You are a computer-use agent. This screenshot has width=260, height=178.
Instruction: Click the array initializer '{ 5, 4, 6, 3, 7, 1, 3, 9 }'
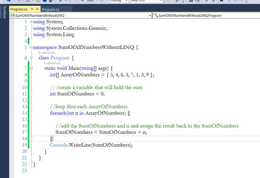[x=130, y=75]
